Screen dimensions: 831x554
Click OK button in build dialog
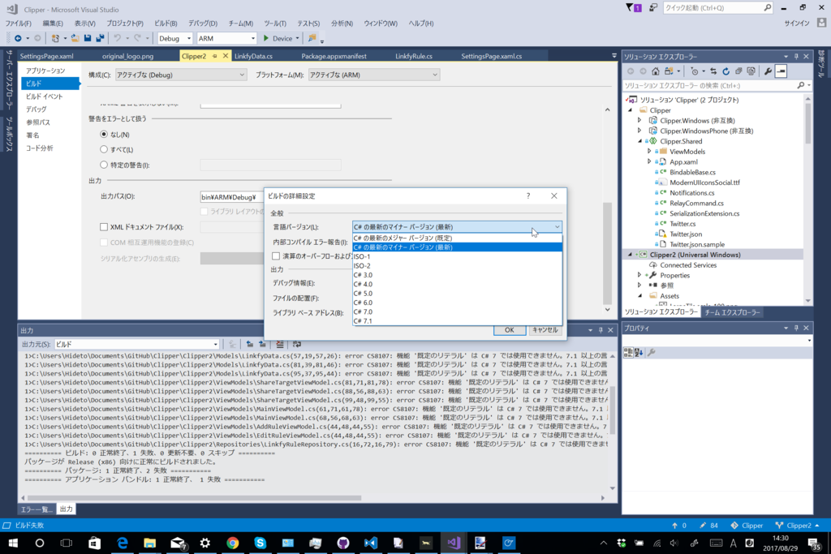click(510, 330)
